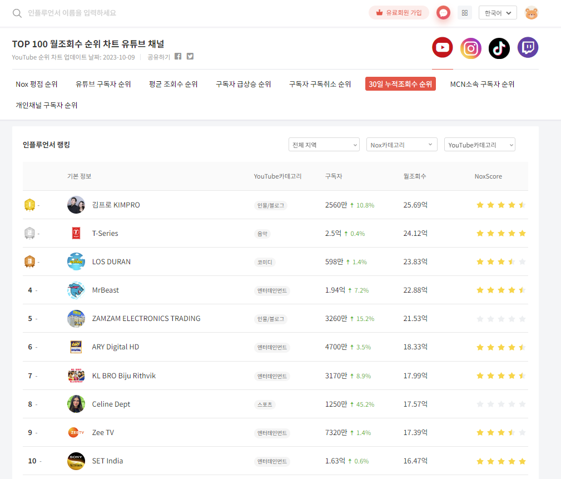Click the bear user avatar
561x479 pixels.
(532, 13)
